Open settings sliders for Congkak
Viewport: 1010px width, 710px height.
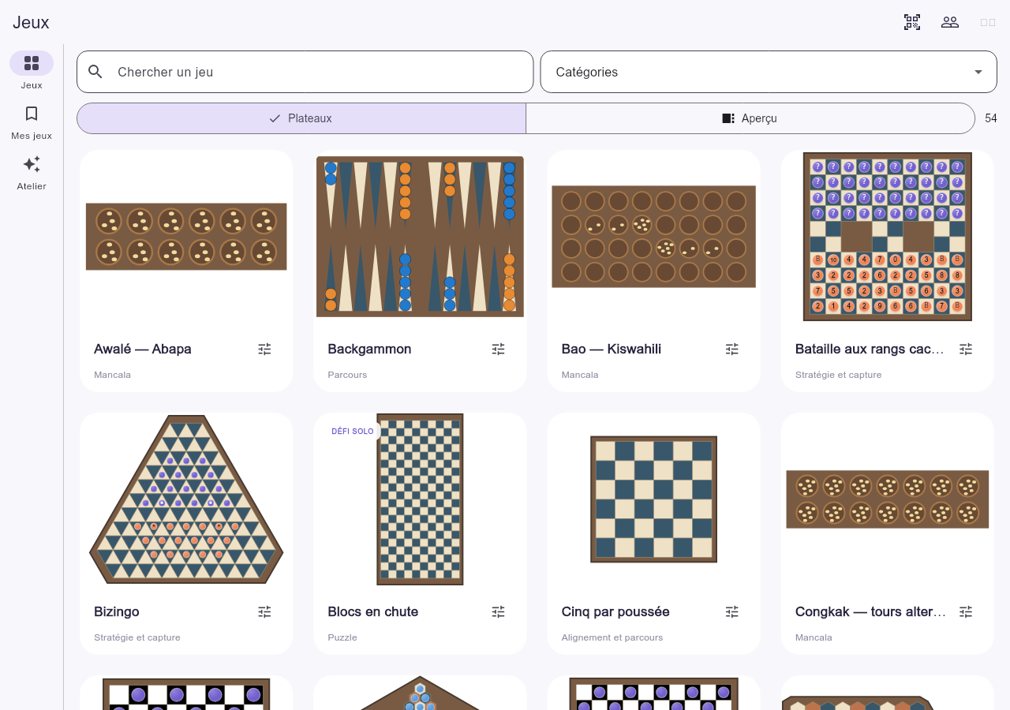[x=966, y=611]
